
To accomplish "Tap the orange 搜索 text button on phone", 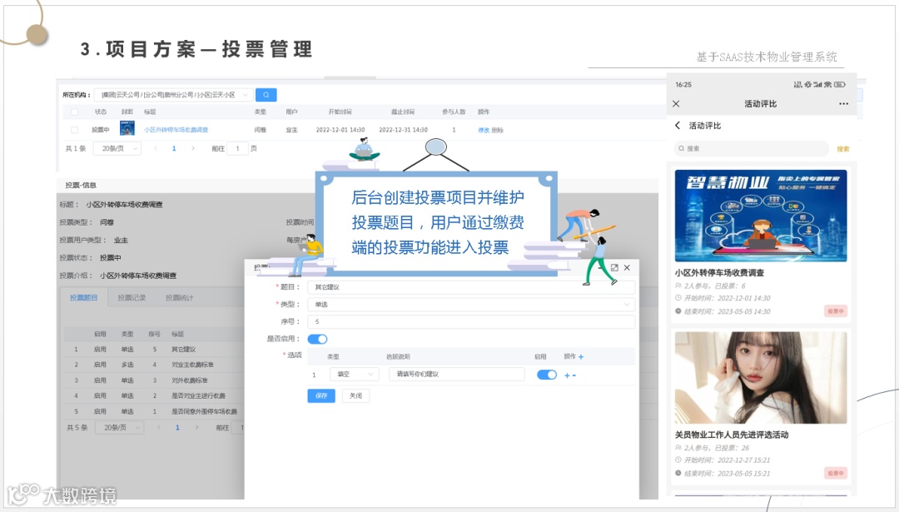I will click(x=842, y=149).
